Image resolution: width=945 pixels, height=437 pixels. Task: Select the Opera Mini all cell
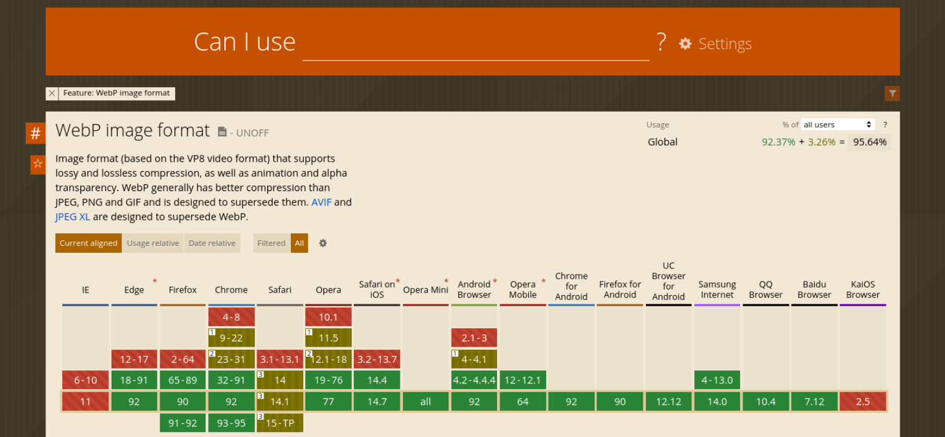tap(425, 402)
